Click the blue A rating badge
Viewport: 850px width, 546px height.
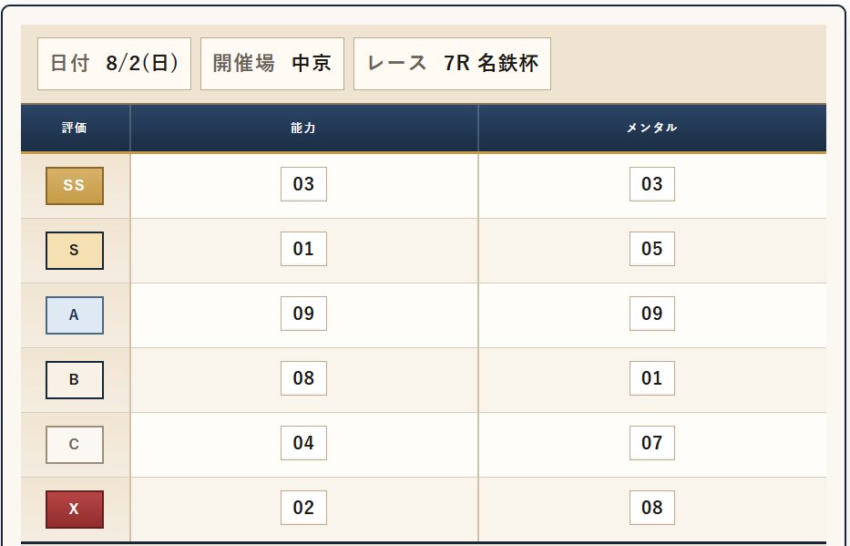75,315
